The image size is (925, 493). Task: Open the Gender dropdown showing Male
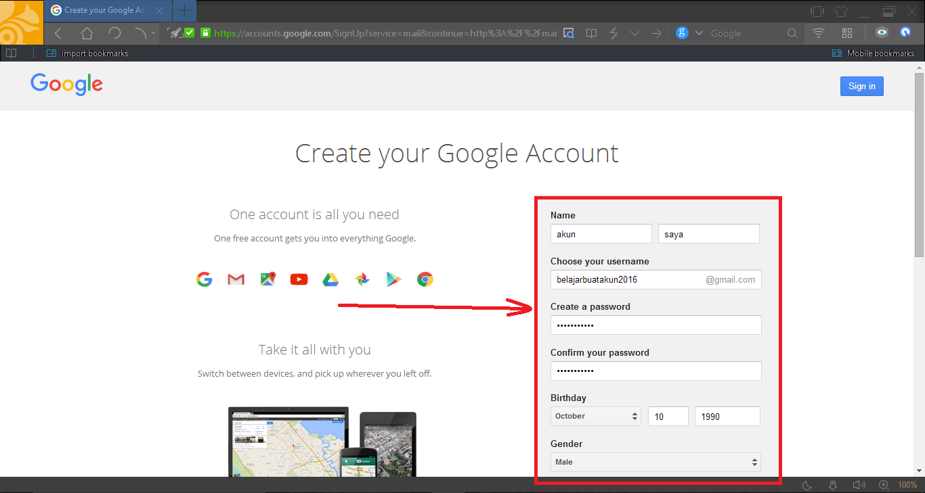(655, 462)
